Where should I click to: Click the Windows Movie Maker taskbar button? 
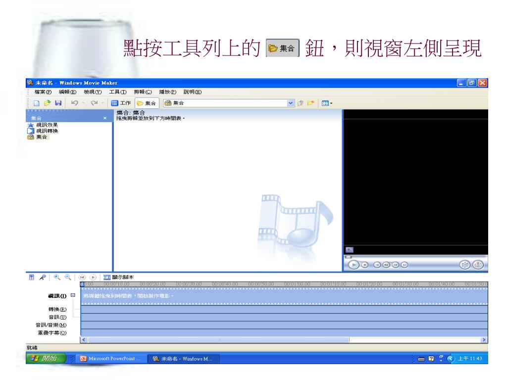[x=183, y=359]
